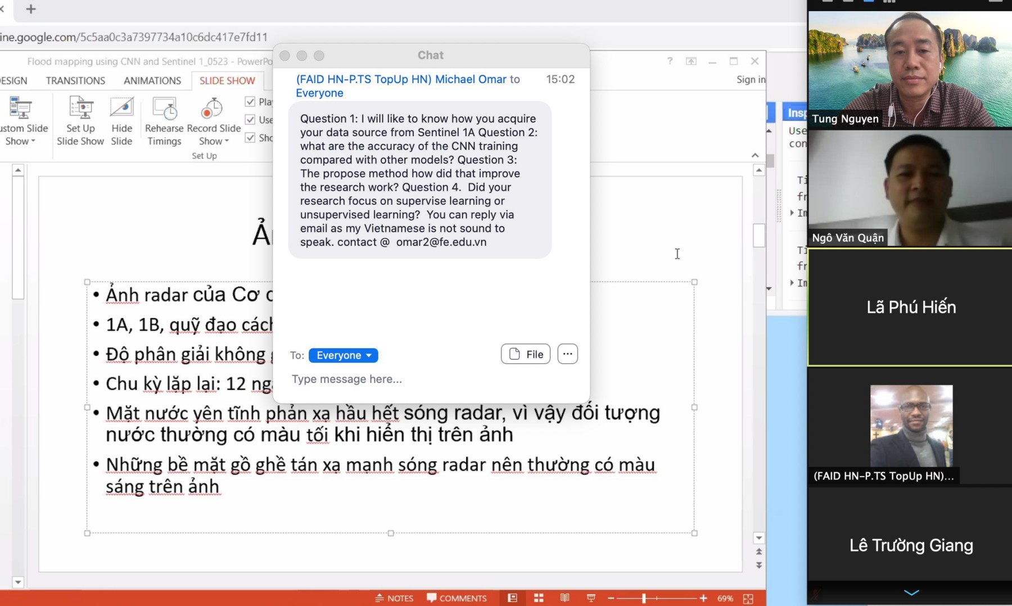Toggle the Play Narrations checkbox

tap(250, 102)
